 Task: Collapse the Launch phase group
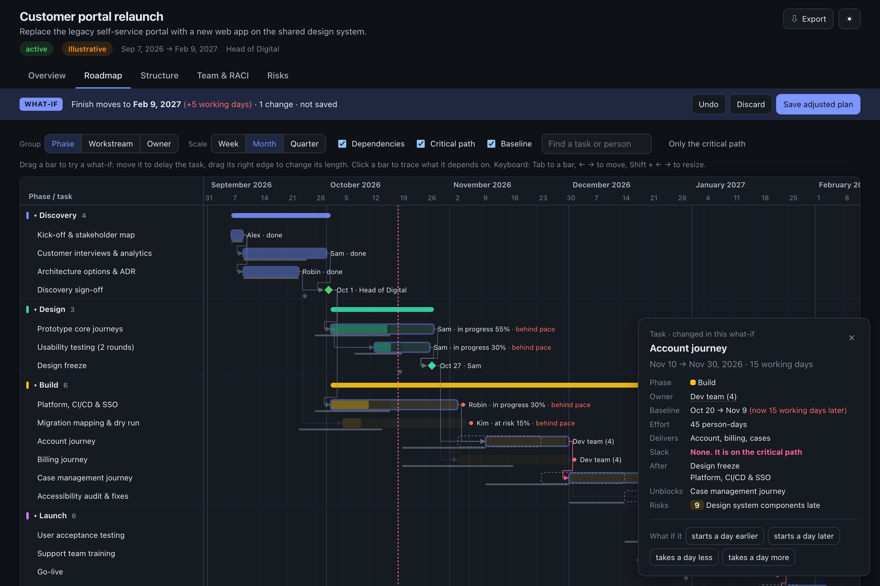coord(35,516)
